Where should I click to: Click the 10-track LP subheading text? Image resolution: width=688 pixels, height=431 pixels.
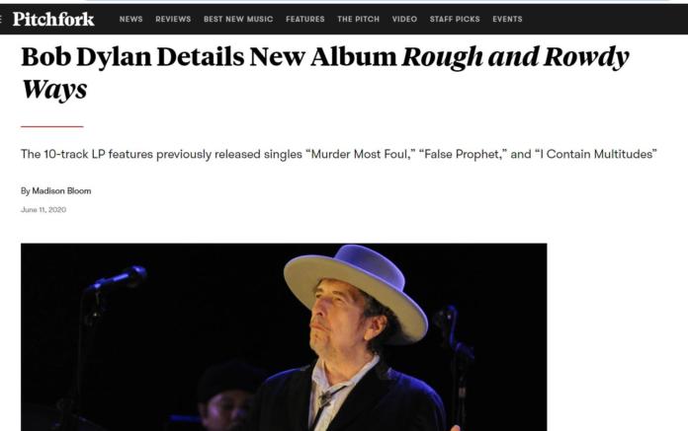coord(339,154)
